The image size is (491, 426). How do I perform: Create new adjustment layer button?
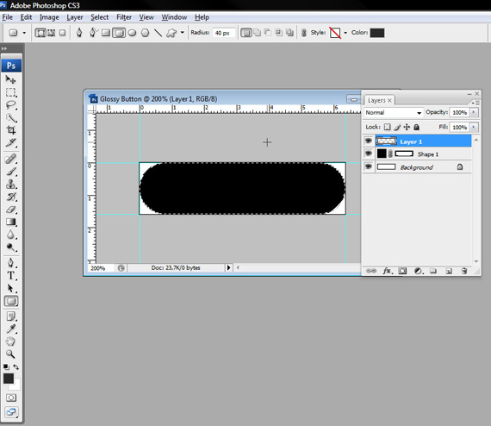point(419,271)
